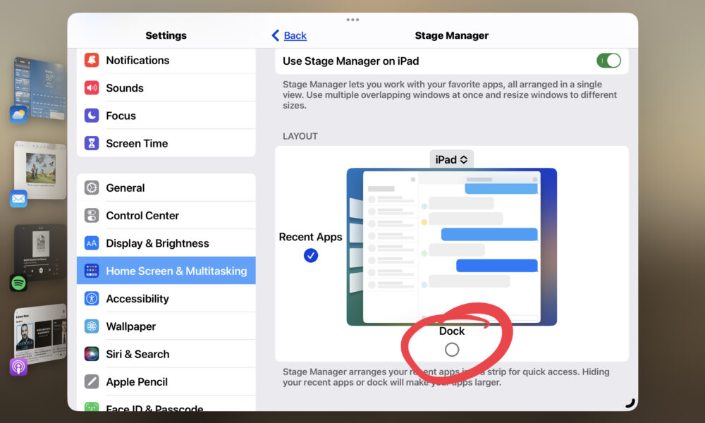Switch to the Weather window thumbnail
The width and height of the screenshot is (705, 423).
[x=40, y=88]
